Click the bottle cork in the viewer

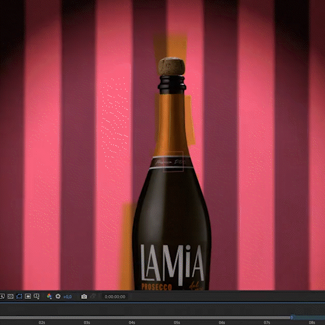click(x=171, y=67)
